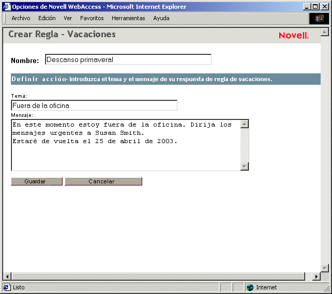Image resolution: width=332 pixels, height=294 pixels.
Task: Click inside the Mensaje text area
Action: [126, 145]
